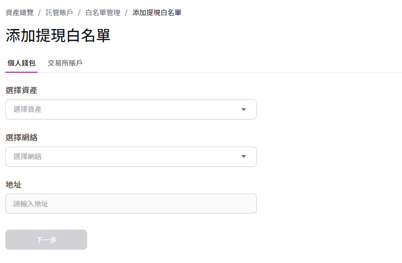This screenshot has width=402, height=263.
Task: Click the breadcrumb separator after 白名單管理
Action: pos(126,12)
